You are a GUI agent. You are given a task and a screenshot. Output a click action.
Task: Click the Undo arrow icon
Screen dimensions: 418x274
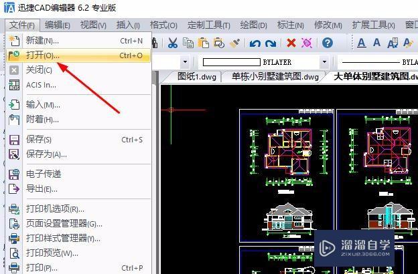(255, 43)
